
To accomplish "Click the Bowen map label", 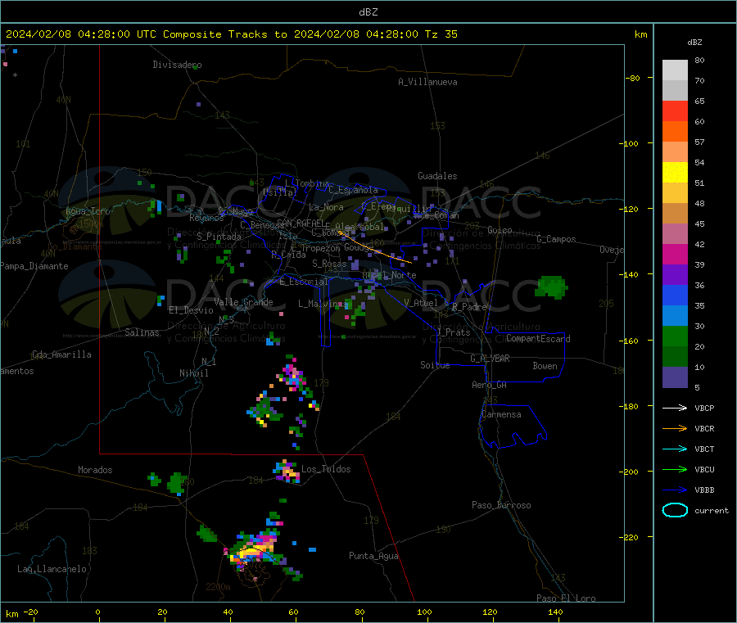I will [545, 366].
